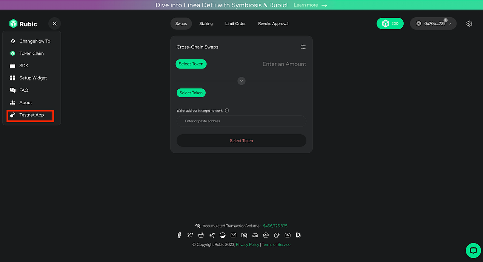483x262 pixels.
Task: Open the Terms of Service link
Action: tap(276, 245)
